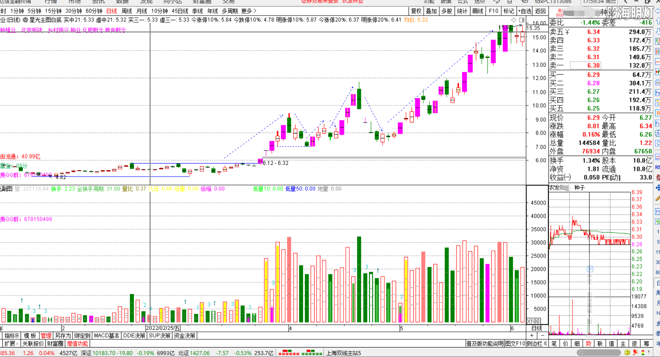Open the 更多 periods dropdown
Screen dimensions: 660x357
248,11
